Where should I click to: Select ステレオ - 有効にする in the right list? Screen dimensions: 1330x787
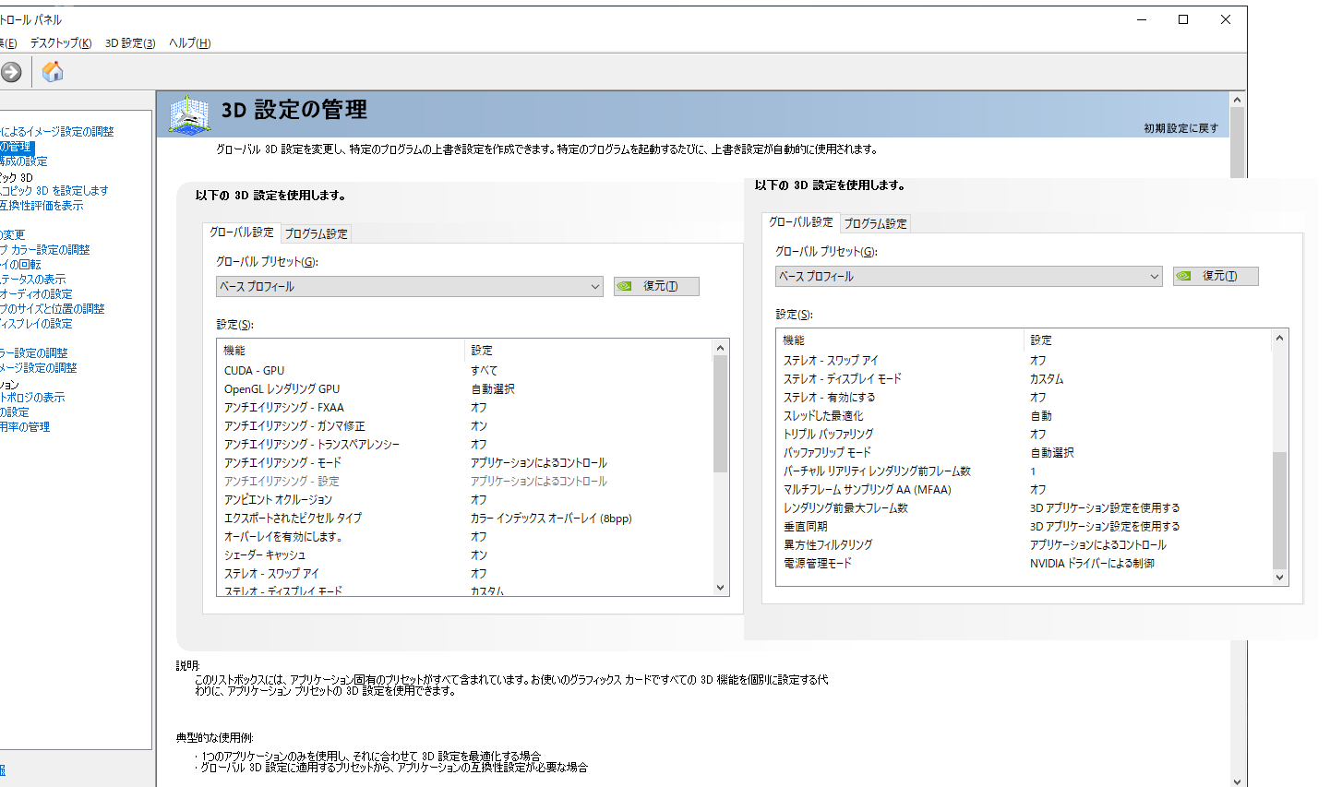1024,398
